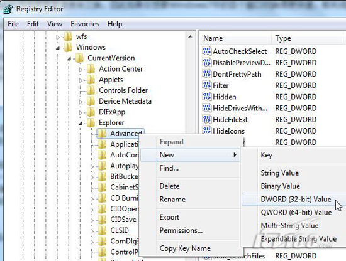Collapse the Explorer key arrow
The height and width of the screenshot is (261, 346).
coord(81,124)
